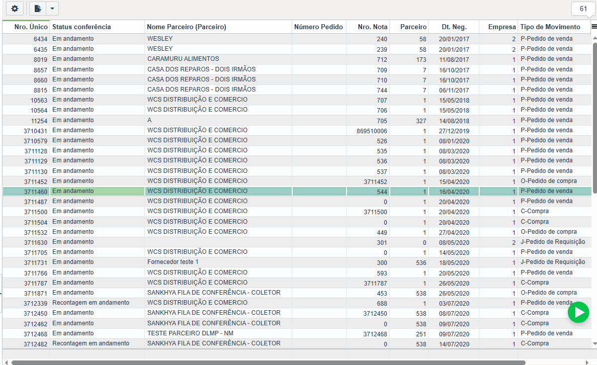The image size is (597, 365).
Task: Sort by Nro. Nota column header
Action: (x=368, y=27)
